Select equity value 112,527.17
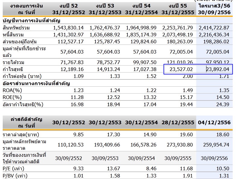Viewport: 236px width, 179px height. tap(71, 42)
